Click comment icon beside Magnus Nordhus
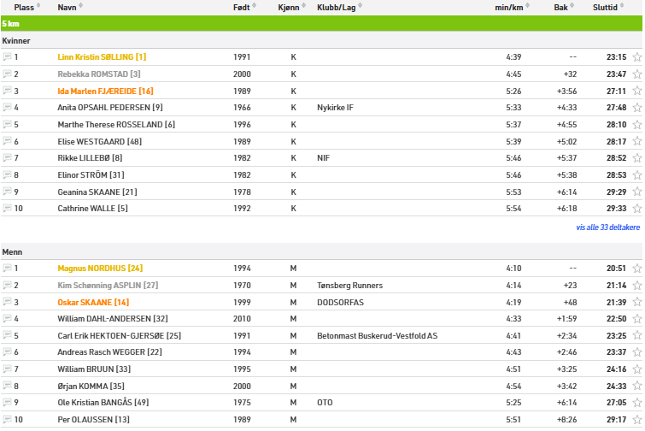 pos(8,269)
